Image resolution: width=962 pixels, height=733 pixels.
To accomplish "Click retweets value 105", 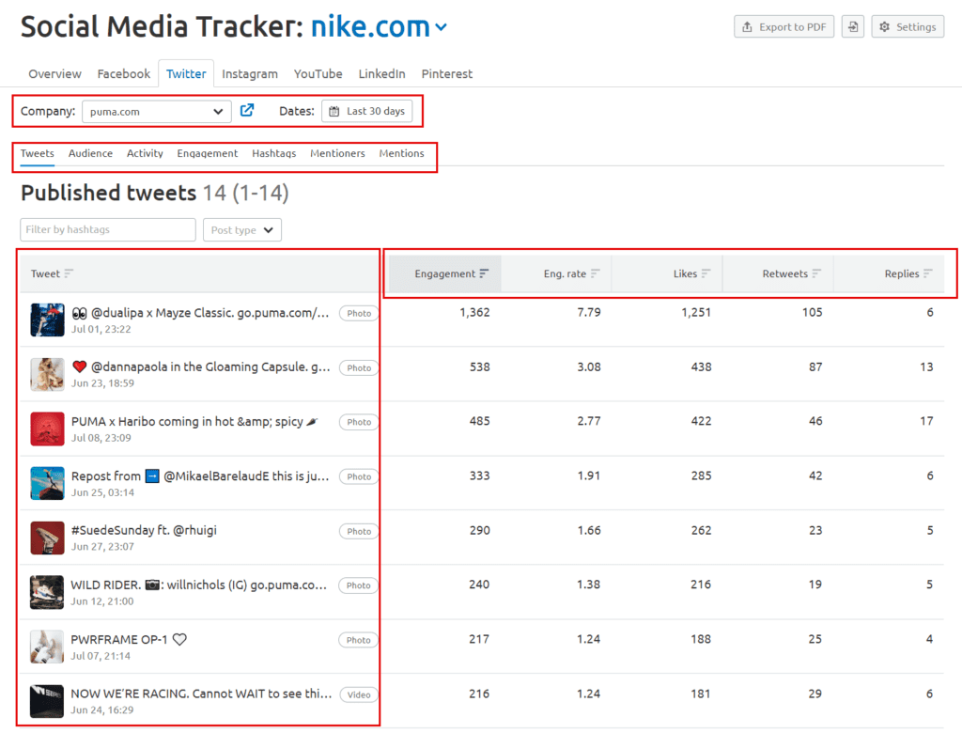I will (x=813, y=313).
